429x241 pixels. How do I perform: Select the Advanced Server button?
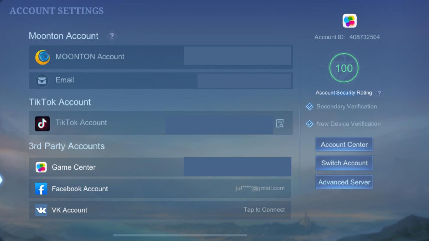click(x=344, y=182)
